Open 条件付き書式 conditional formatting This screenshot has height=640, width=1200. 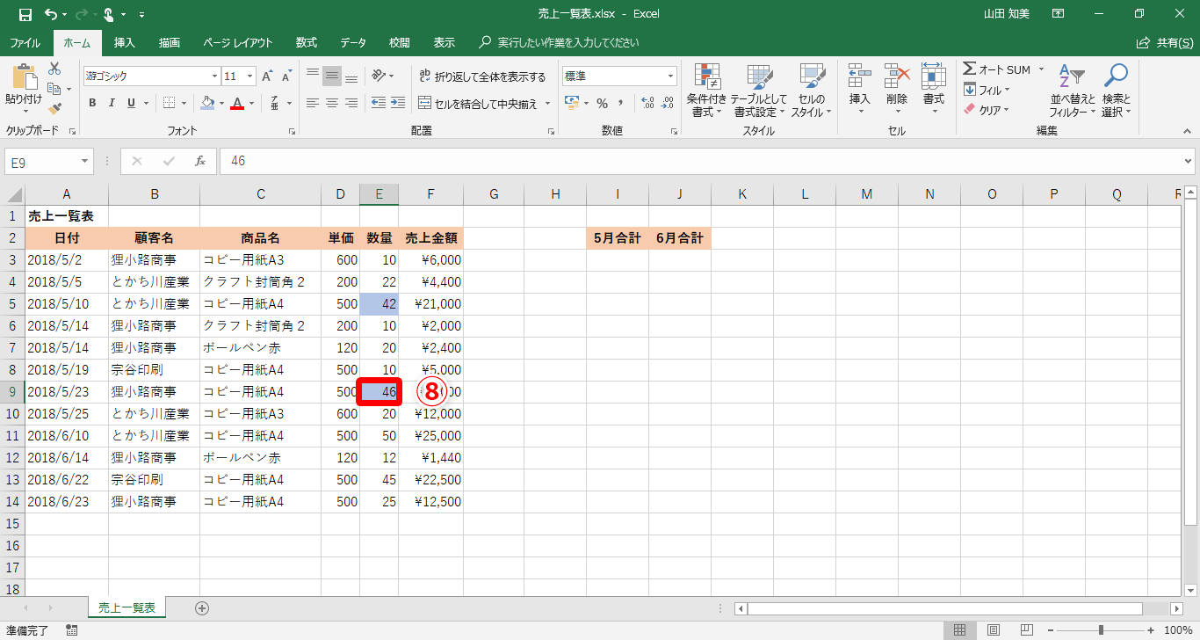(x=707, y=91)
